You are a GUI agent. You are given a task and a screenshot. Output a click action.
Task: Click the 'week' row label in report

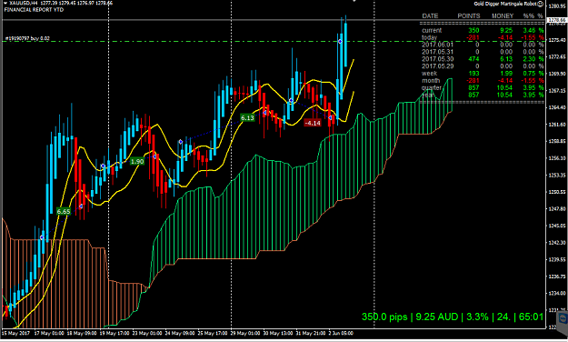click(429, 74)
